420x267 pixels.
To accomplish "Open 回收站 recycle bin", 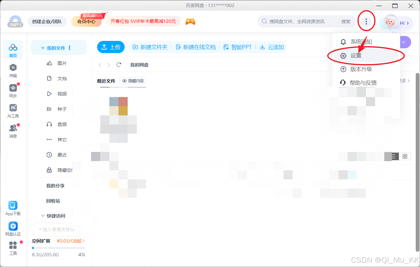I will [53, 201].
